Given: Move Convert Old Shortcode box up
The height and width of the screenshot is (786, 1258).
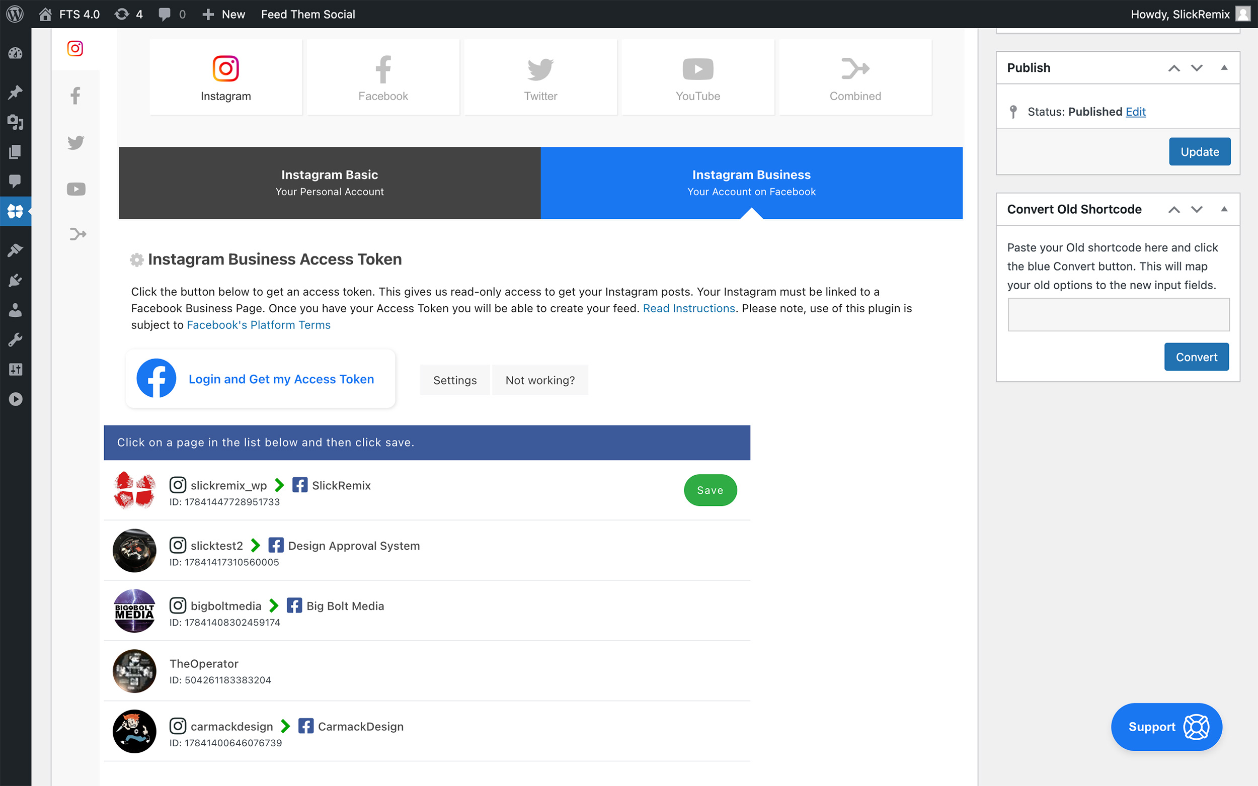Looking at the screenshot, I should coord(1174,210).
